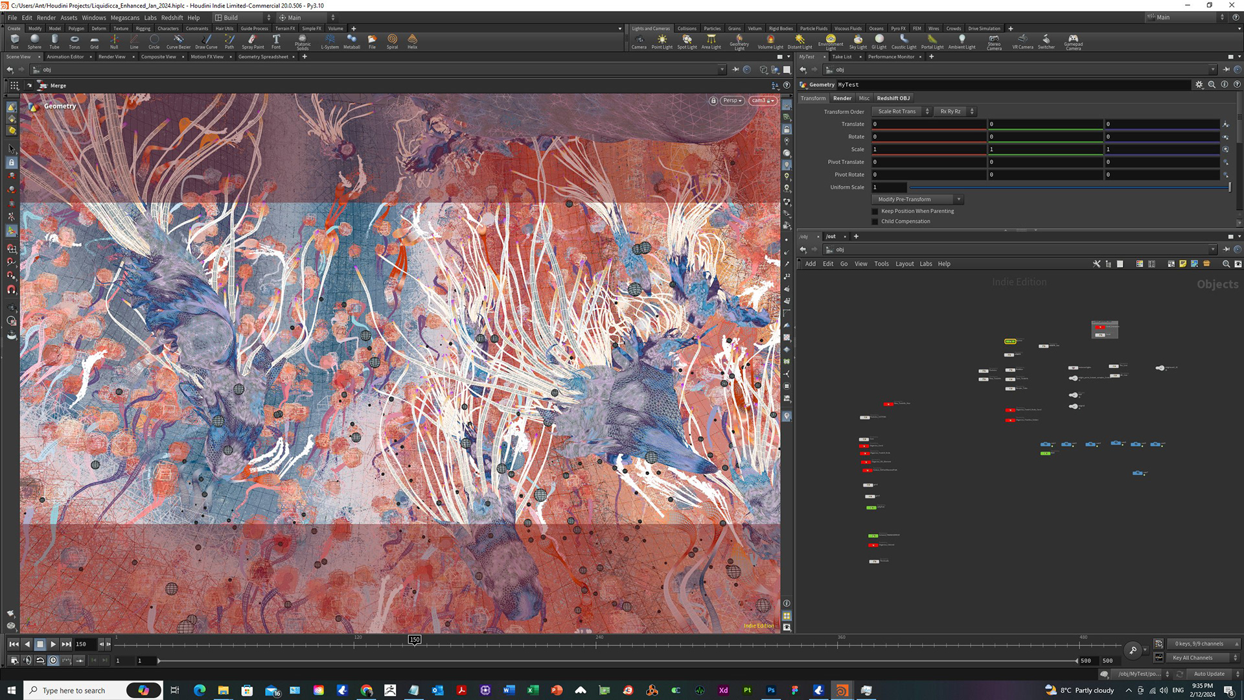This screenshot has height=700, width=1244.
Task: Open Main take dropdown at top right
Action: pyautogui.click(x=1186, y=17)
